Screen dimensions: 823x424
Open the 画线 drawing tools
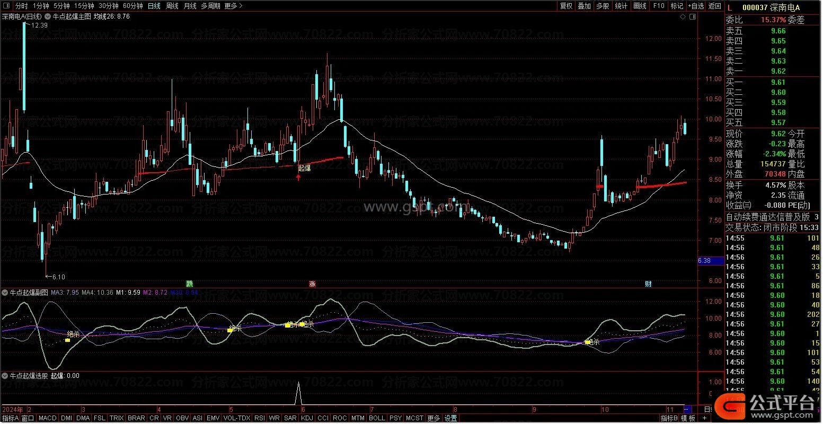640,6
